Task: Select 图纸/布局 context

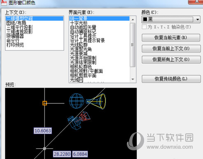Action: coord(16,23)
